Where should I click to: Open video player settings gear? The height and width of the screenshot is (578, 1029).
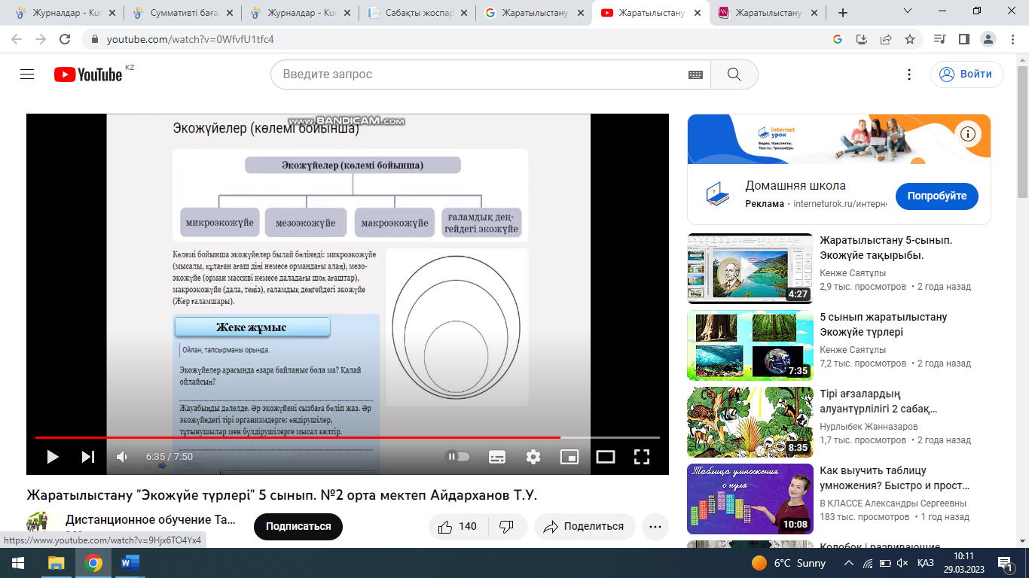tap(533, 456)
